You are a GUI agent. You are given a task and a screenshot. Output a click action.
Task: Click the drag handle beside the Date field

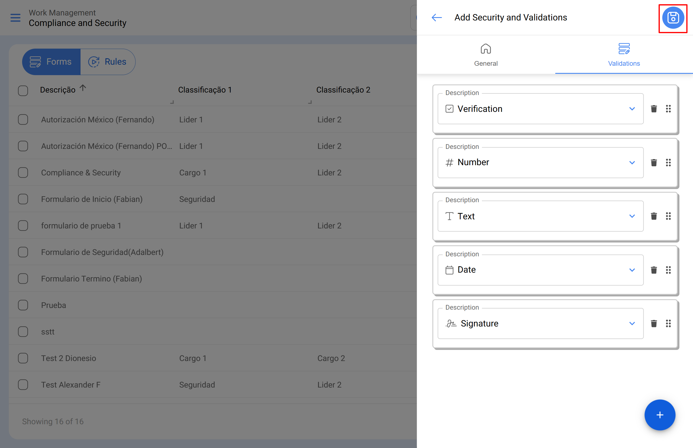point(668,270)
